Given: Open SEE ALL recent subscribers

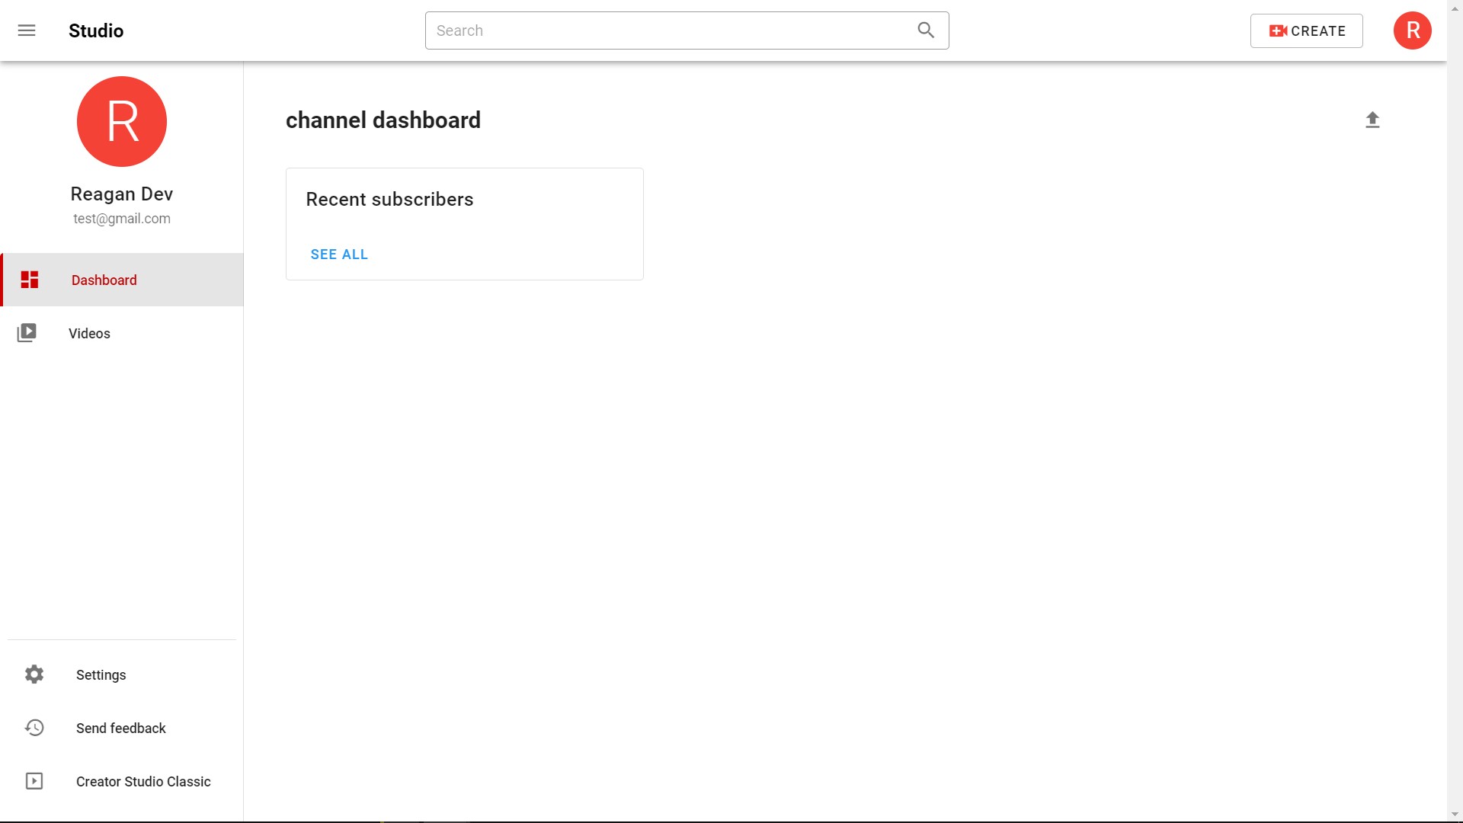Looking at the screenshot, I should pos(339,255).
